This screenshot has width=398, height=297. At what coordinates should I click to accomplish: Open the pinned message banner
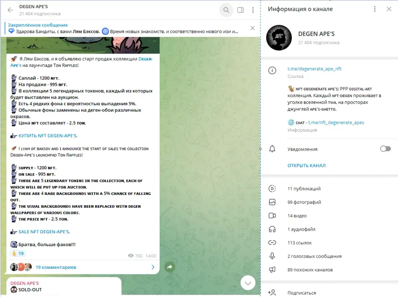click(x=123, y=28)
